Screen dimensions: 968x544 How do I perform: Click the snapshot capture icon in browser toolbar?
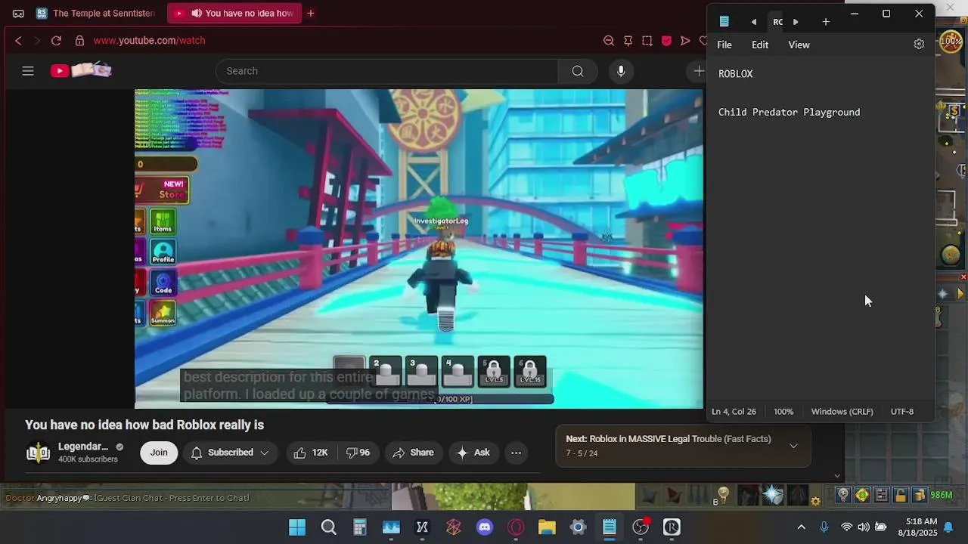point(647,41)
